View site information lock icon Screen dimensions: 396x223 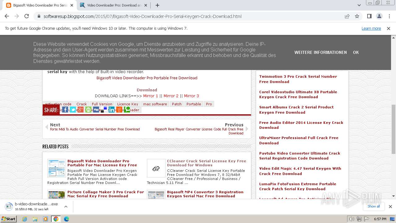[x=39, y=16]
